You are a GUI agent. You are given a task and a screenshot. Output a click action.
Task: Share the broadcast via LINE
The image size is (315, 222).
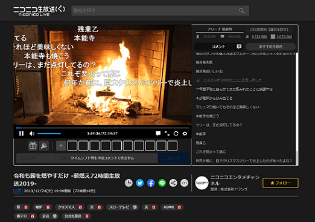[x=162, y=183]
